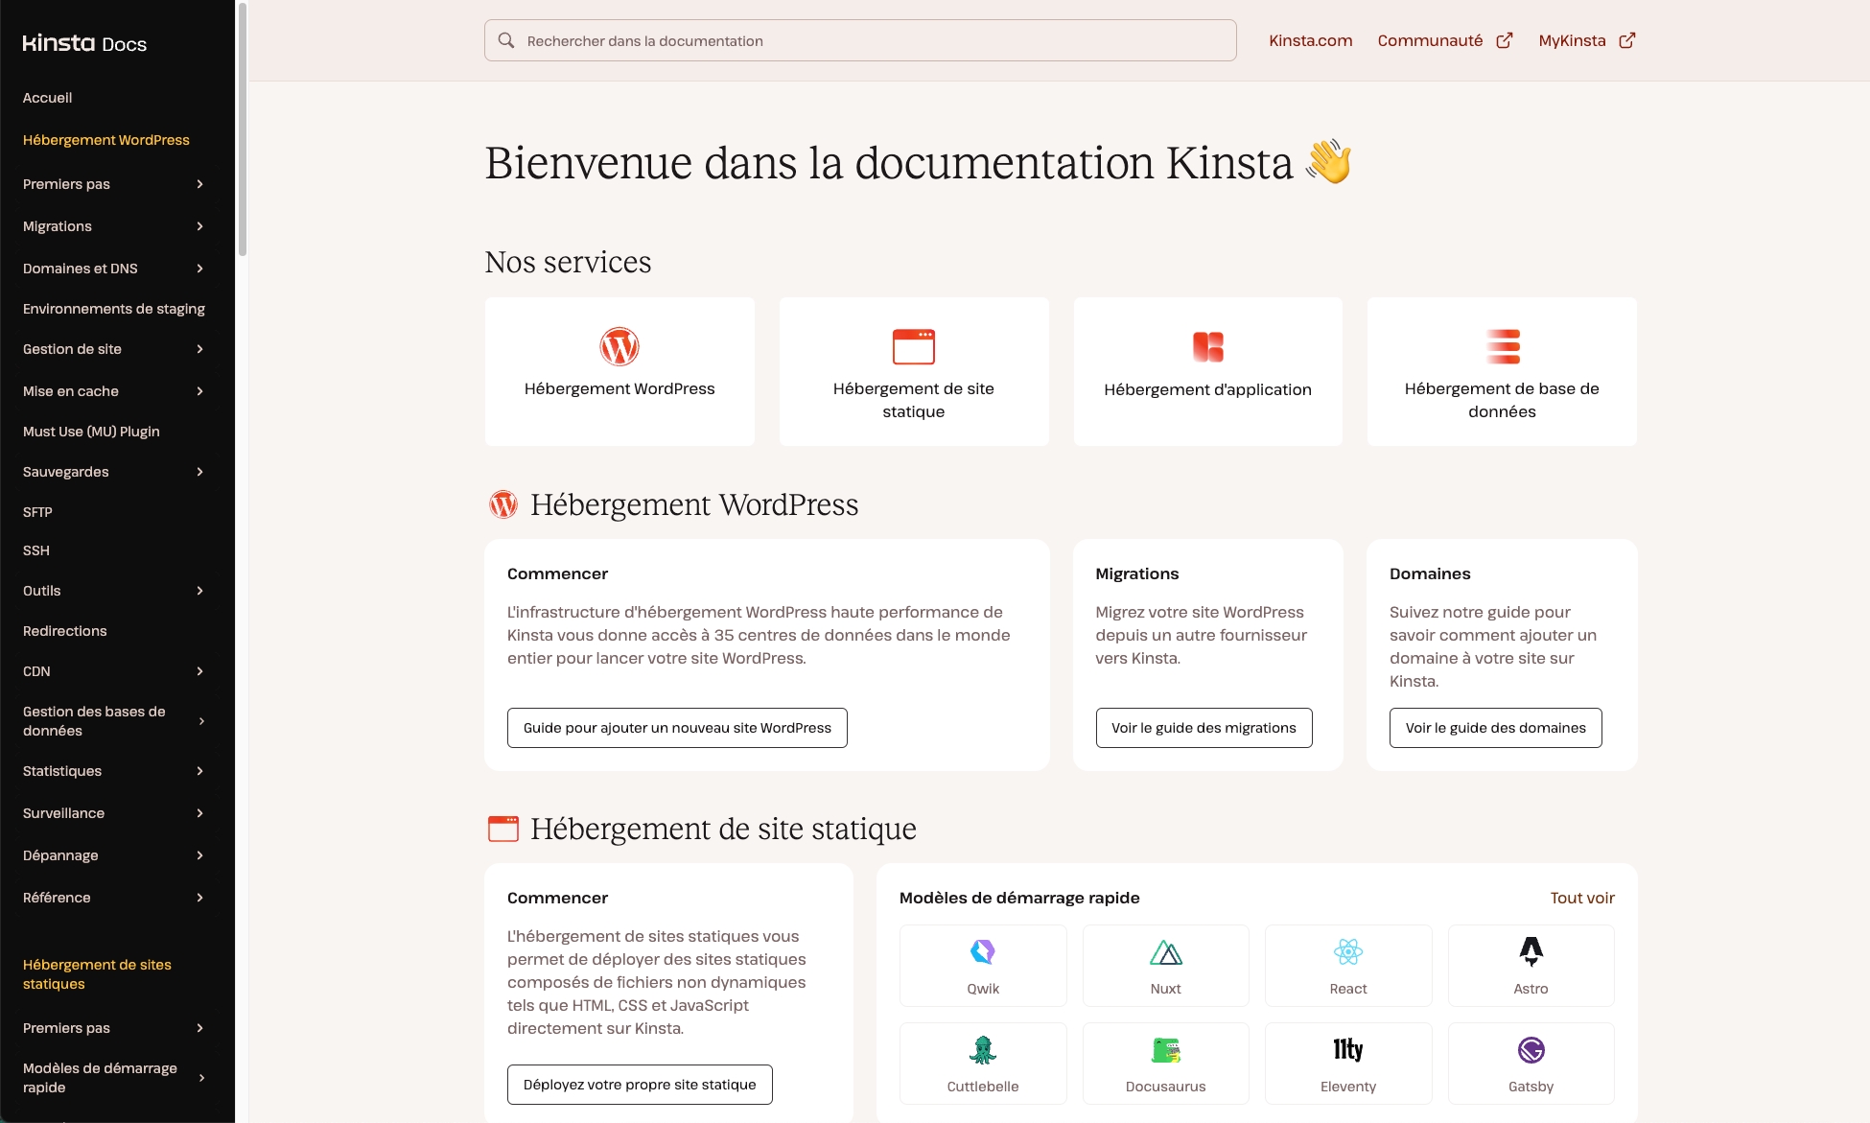Open the Accueil sidebar entry
This screenshot has width=1870, height=1123.
click(x=48, y=98)
